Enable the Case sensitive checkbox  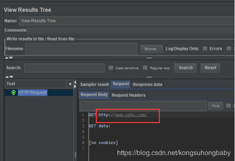pyautogui.click(x=111, y=68)
